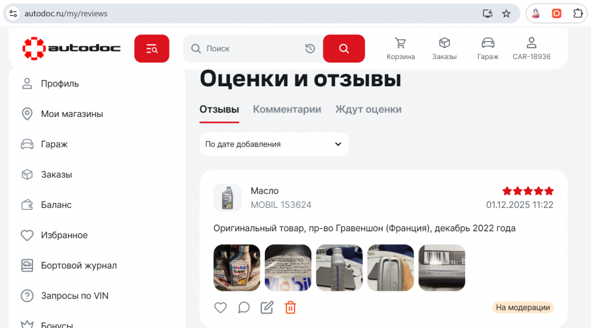This screenshot has height=328, width=591.
Task: Open the Корзина cart icon
Action: (401, 48)
